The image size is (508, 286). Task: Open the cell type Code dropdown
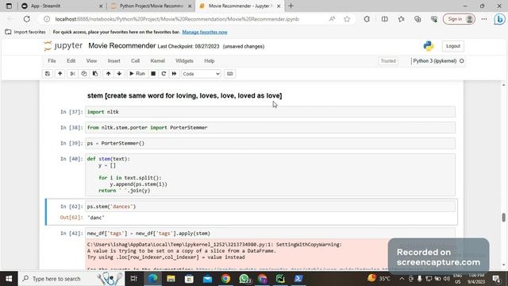coord(201,74)
